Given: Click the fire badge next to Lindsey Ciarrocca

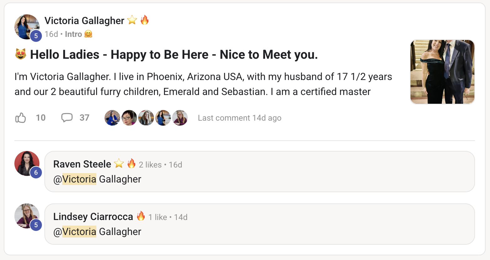Looking at the screenshot, I should [141, 216].
